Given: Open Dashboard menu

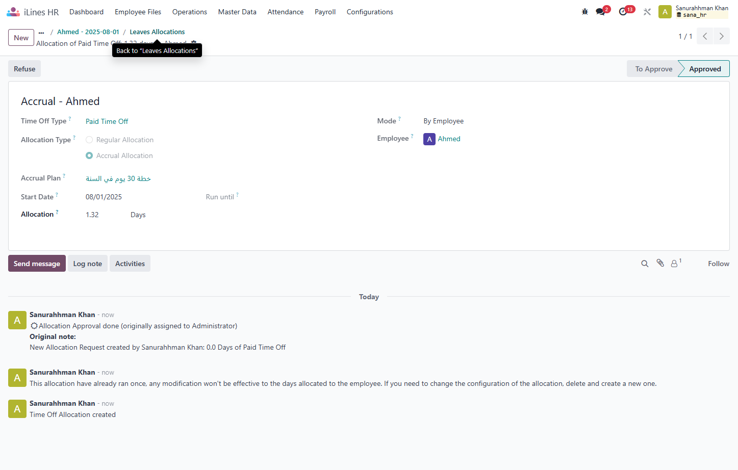Looking at the screenshot, I should [x=86, y=12].
